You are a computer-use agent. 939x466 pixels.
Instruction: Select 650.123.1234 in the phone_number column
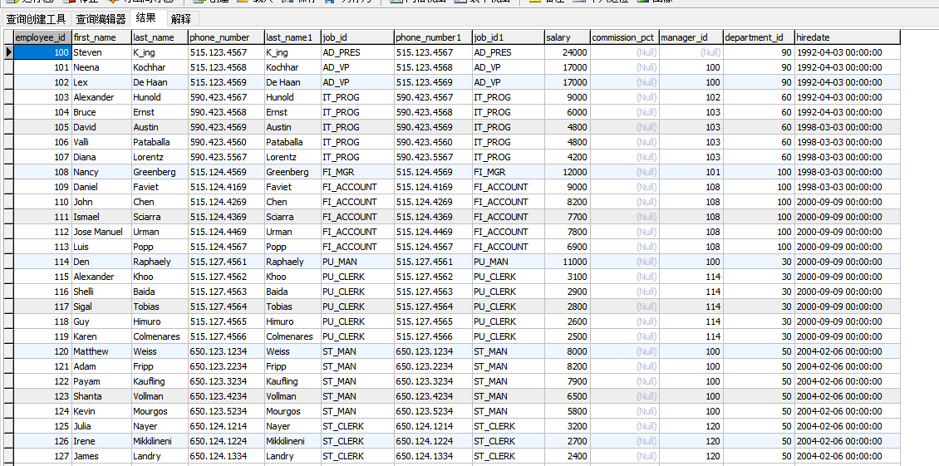(226, 351)
